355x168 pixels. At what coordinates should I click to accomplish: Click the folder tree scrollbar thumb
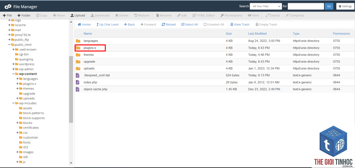[71, 89]
